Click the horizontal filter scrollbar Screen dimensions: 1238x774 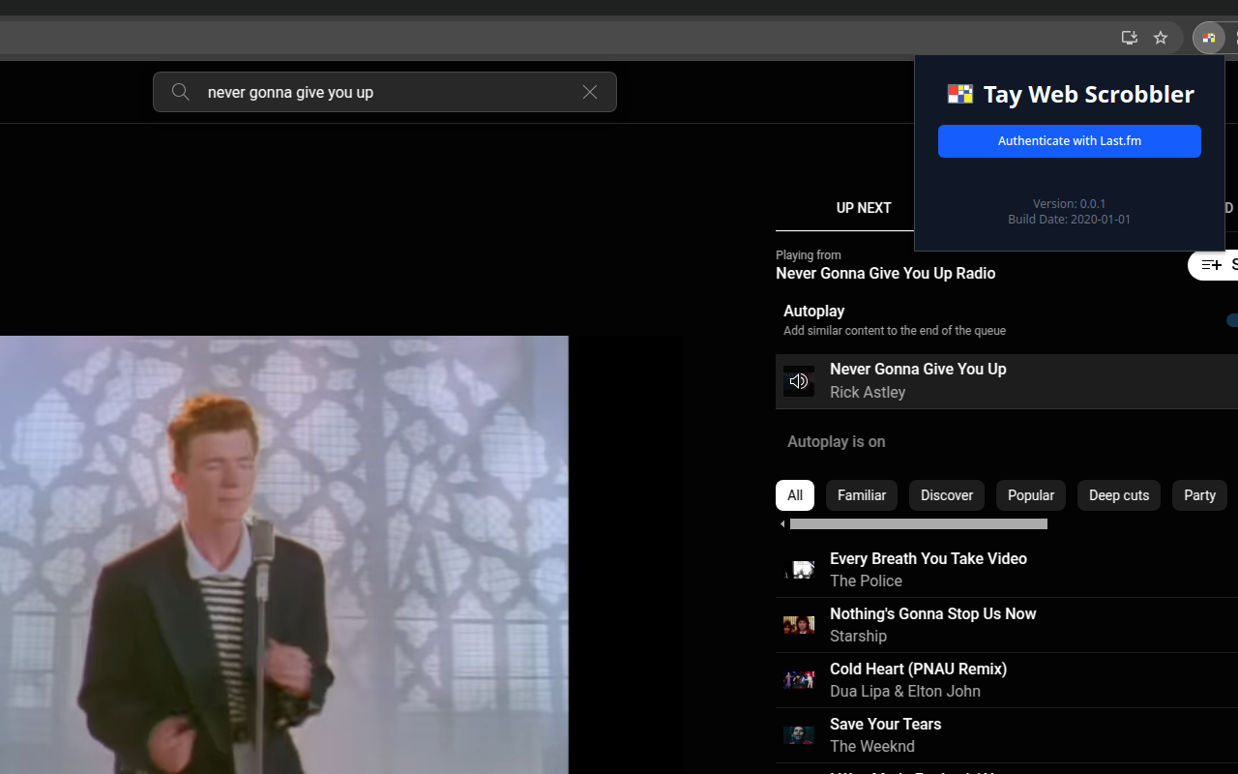(919, 524)
